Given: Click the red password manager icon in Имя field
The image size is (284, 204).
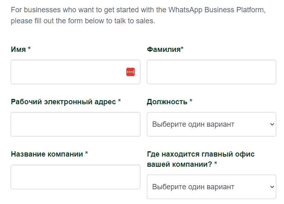Looking at the screenshot, I should pos(131,72).
